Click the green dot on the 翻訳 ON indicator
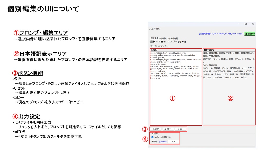 click(x=246, y=34)
